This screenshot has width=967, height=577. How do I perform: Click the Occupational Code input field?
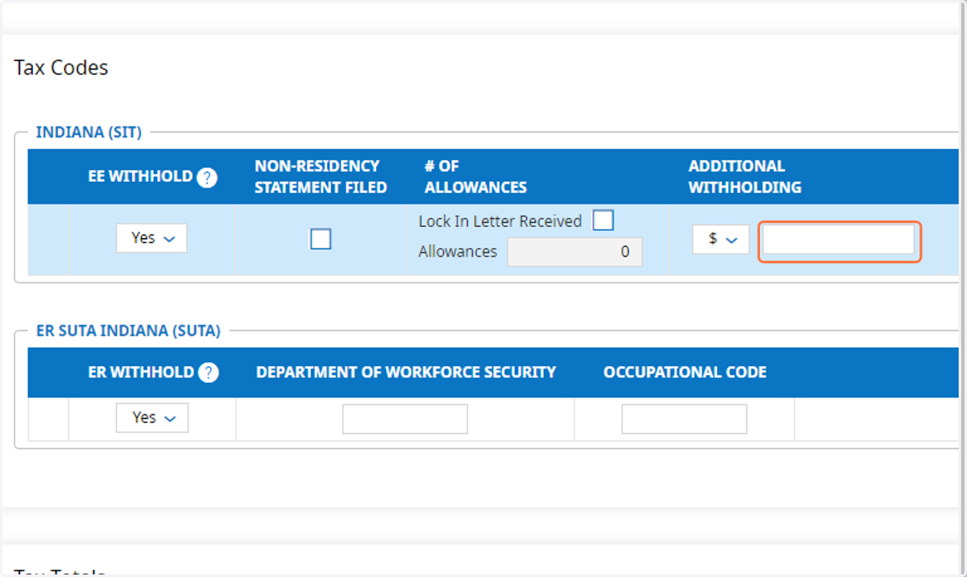(684, 419)
